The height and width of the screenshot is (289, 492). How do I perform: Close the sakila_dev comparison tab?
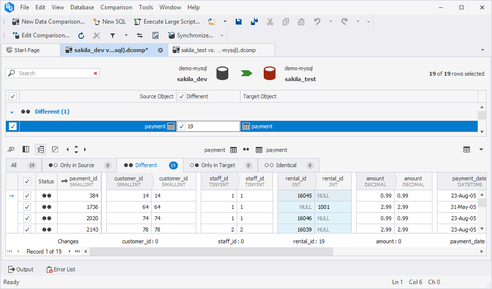160,50
